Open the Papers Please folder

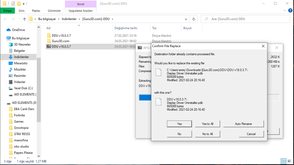click(x=23, y=153)
